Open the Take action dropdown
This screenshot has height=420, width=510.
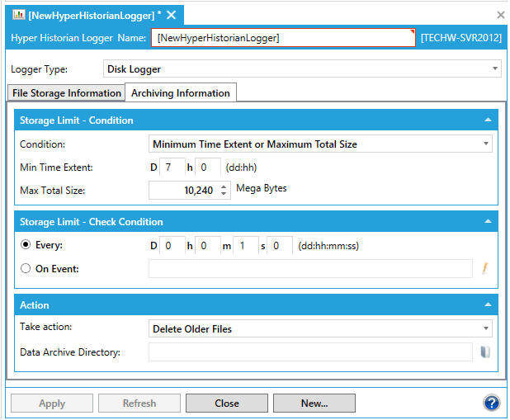coord(486,328)
